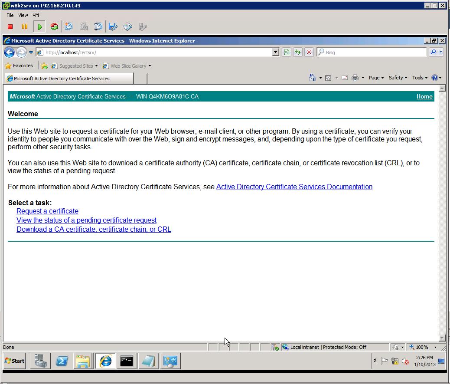Select the Microsoft Active Directory Certificate Services tab

[69, 79]
